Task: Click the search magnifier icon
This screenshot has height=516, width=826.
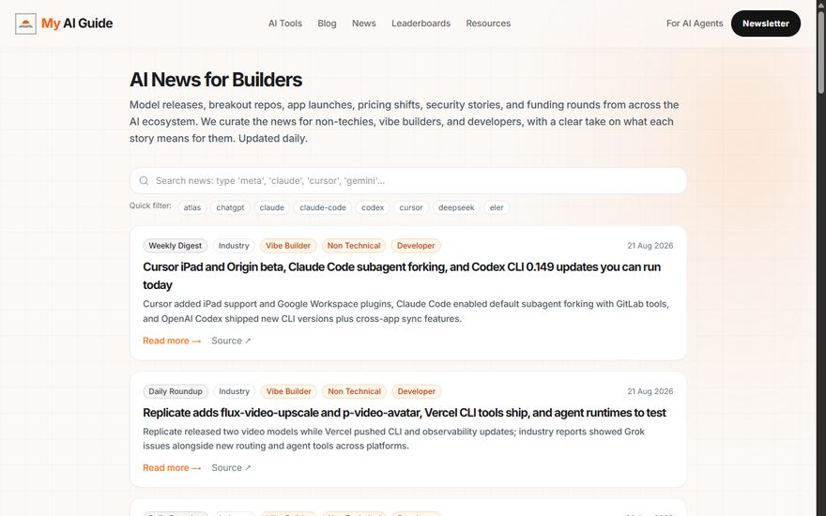Action: coord(144,180)
